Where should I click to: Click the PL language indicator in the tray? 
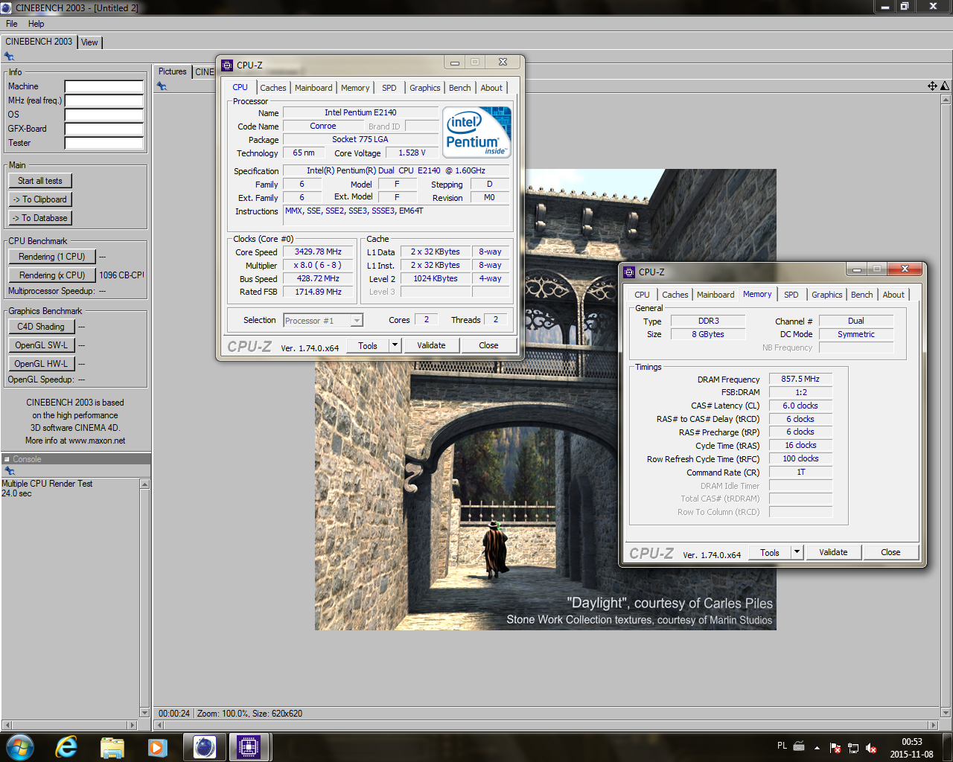click(782, 746)
